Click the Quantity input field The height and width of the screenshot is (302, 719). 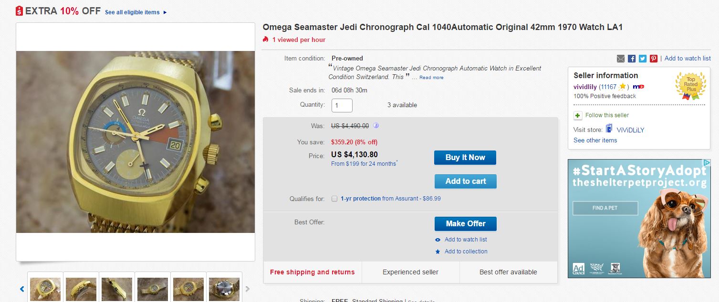(x=342, y=105)
